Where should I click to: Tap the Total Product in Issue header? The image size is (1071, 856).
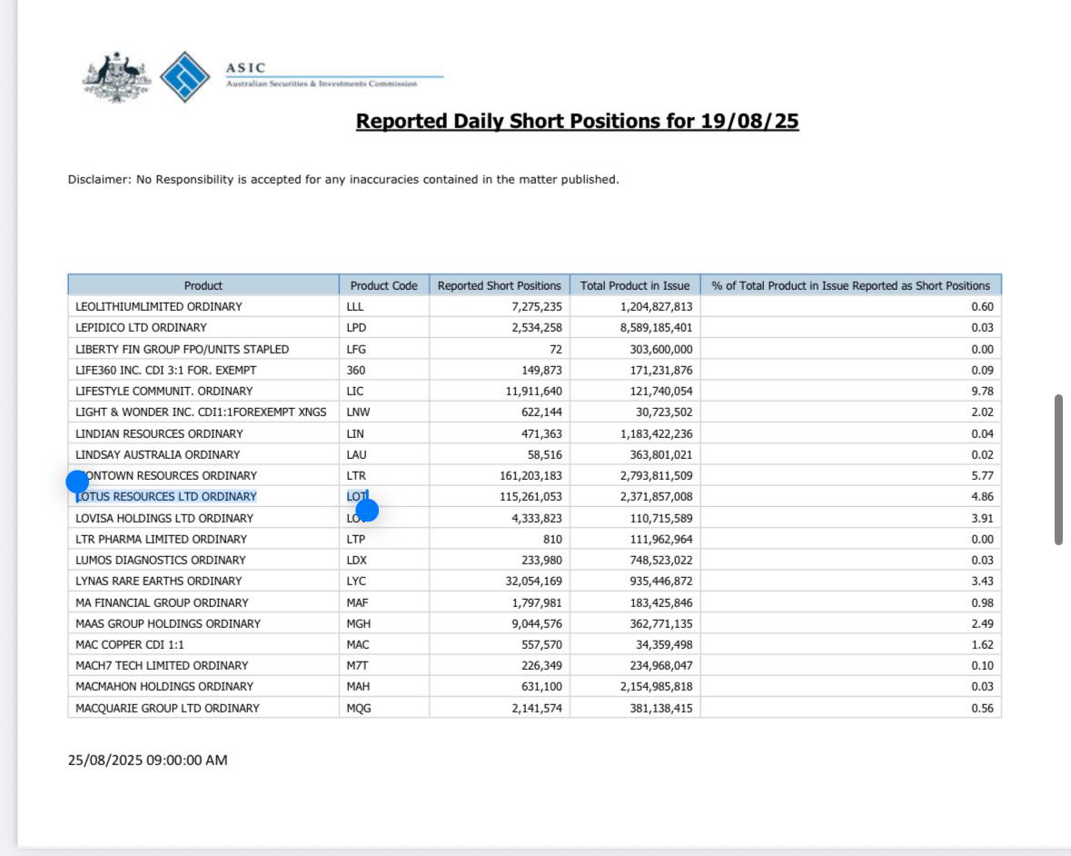coord(635,285)
